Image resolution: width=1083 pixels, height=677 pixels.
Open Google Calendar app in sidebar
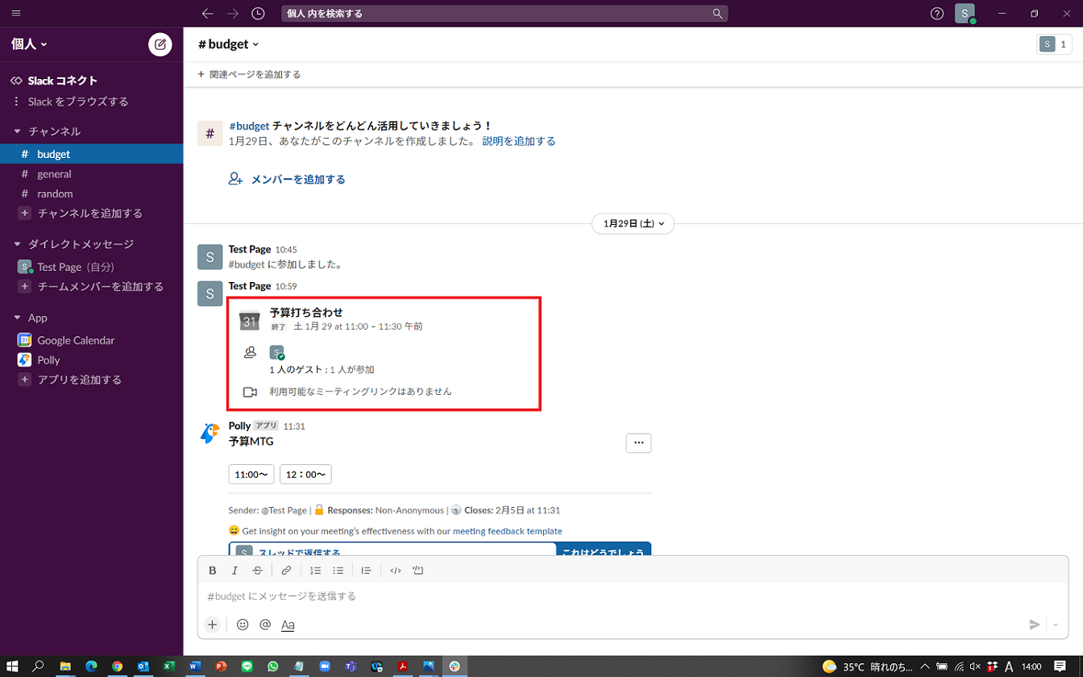pos(75,340)
